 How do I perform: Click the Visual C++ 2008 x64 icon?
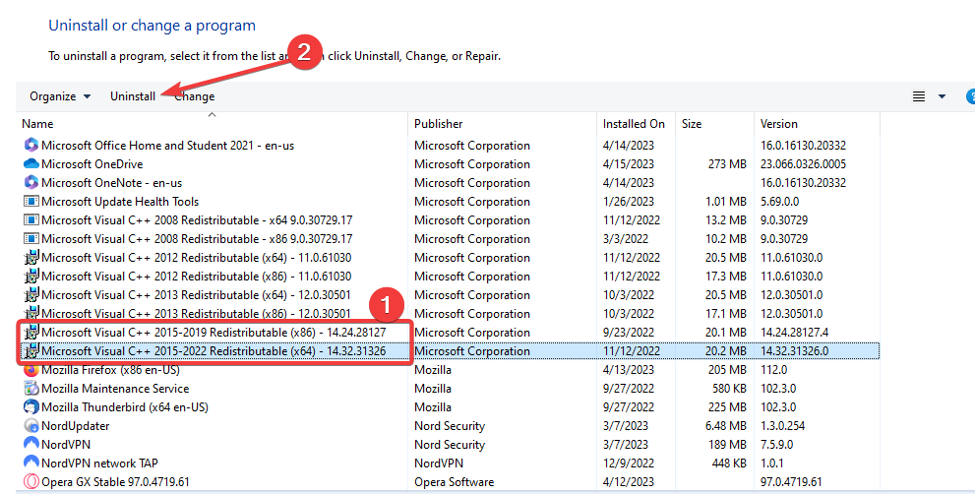[x=31, y=219]
